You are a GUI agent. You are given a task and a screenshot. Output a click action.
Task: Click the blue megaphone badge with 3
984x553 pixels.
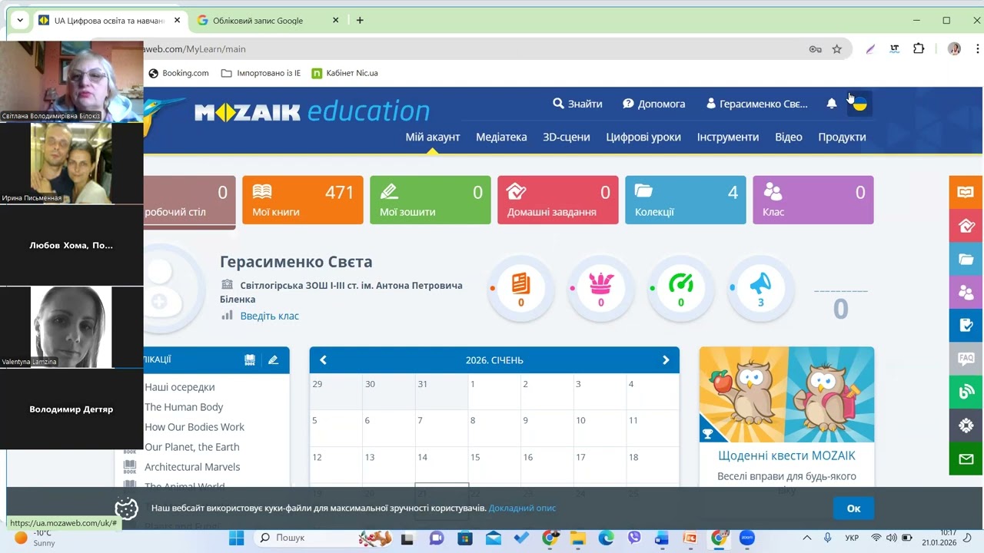click(x=761, y=289)
